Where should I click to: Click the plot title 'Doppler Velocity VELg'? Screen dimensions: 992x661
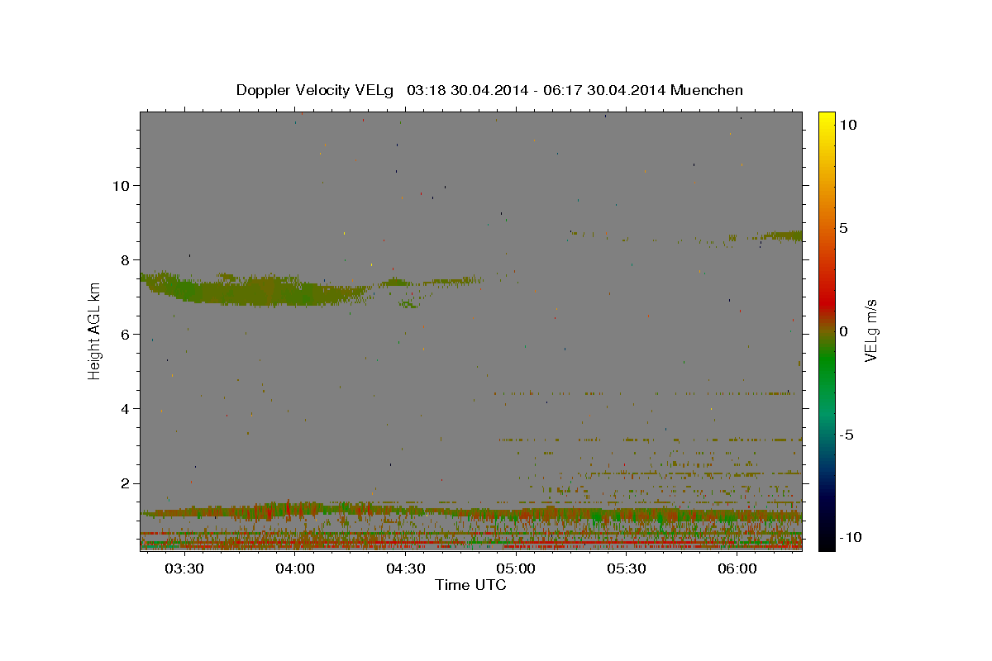click(315, 90)
